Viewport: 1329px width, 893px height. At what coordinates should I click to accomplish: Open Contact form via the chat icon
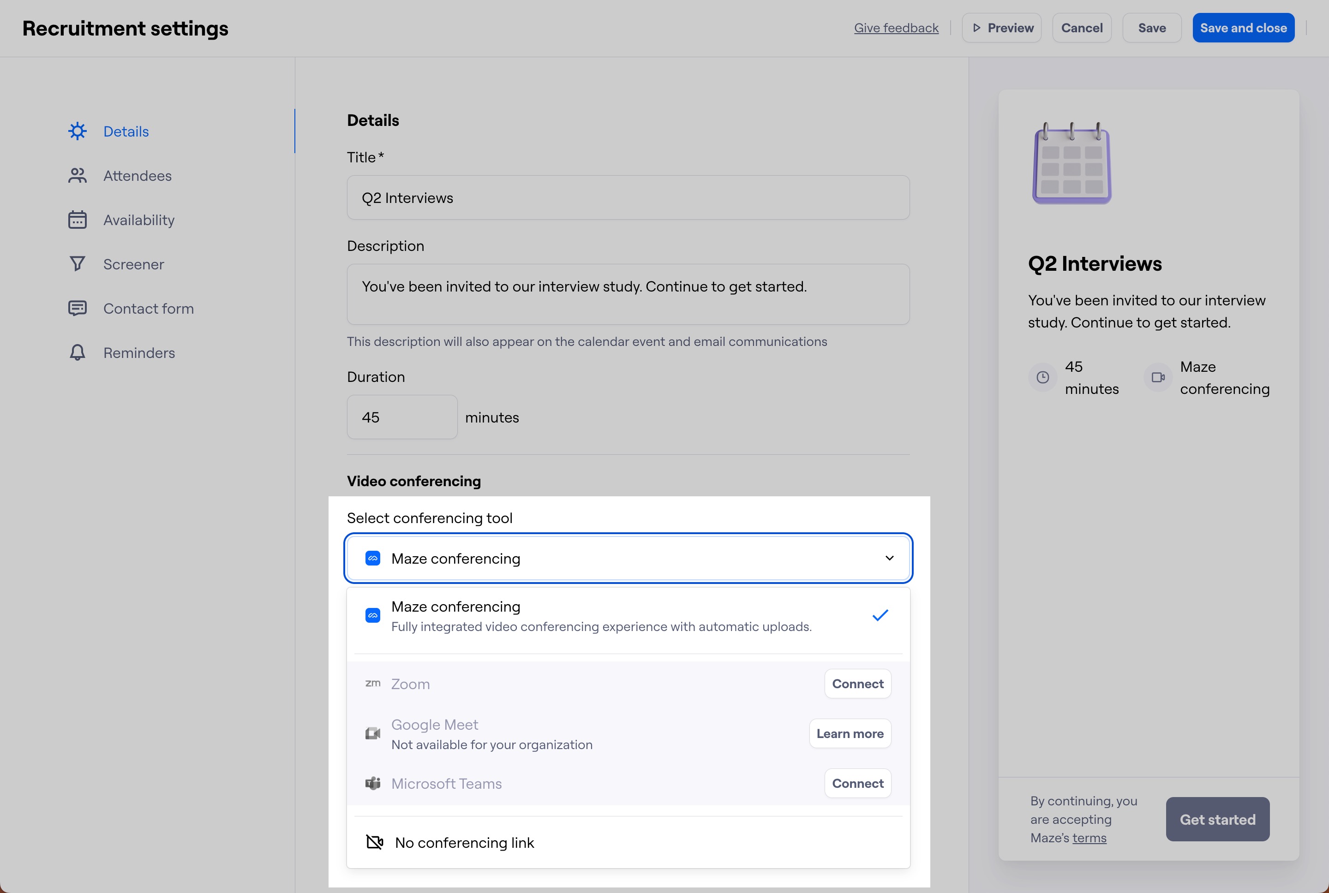(78, 308)
